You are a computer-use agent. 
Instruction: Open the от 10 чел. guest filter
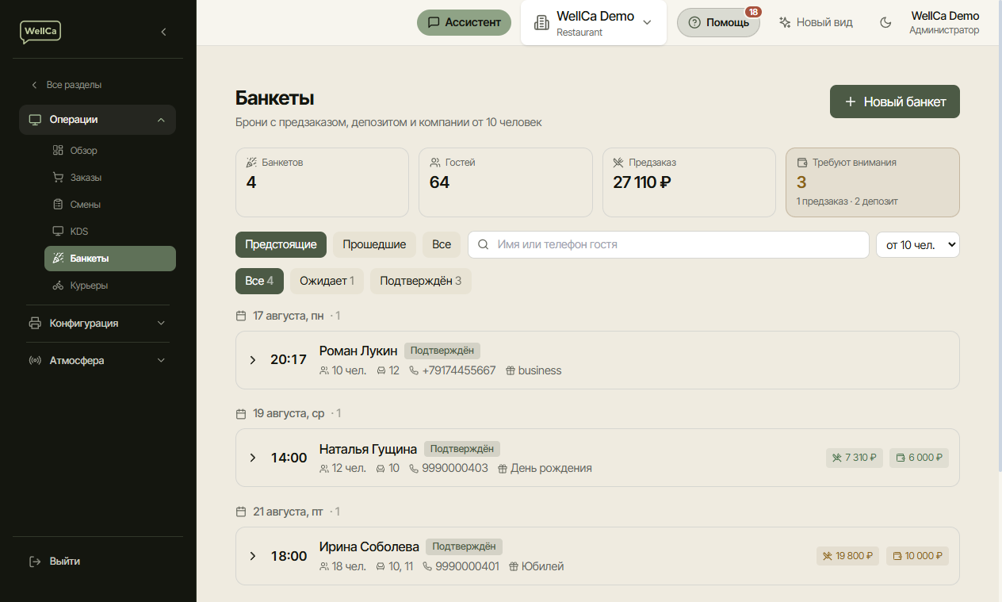tap(917, 245)
